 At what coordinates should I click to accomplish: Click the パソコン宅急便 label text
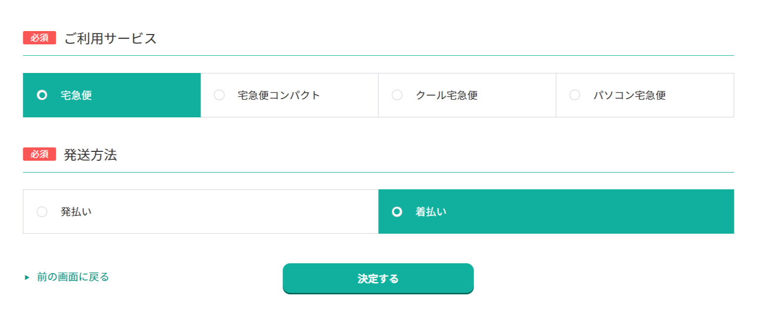(x=630, y=95)
